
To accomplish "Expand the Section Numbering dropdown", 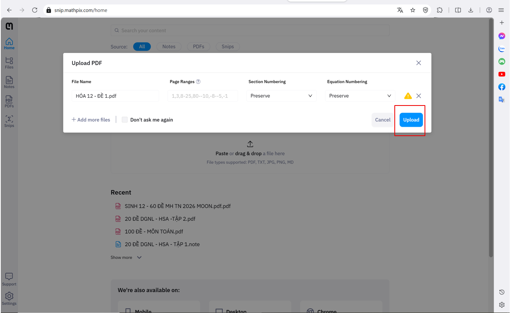I will (x=281, y=96).
